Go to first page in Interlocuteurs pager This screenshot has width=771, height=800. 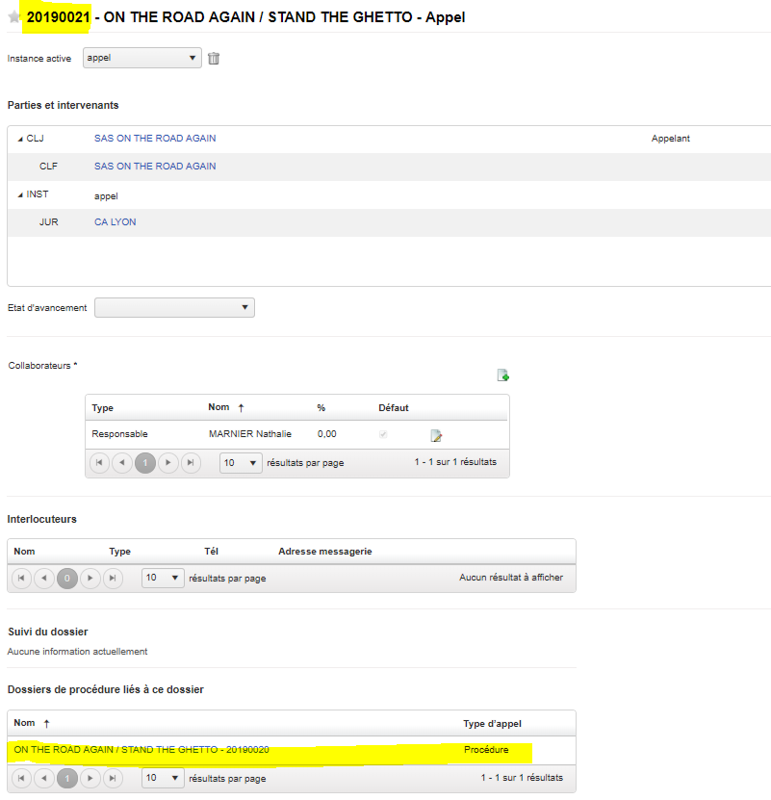pos(21,578)
